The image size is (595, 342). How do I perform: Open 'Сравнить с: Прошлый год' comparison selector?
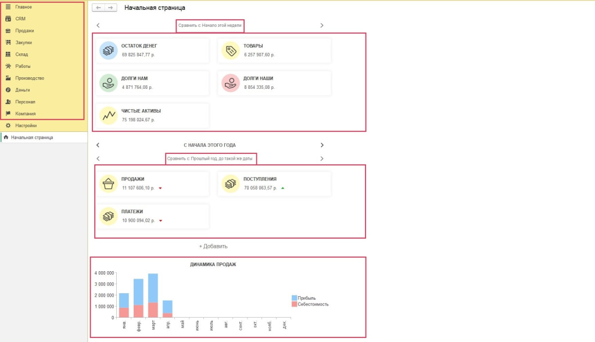point(210,159)
